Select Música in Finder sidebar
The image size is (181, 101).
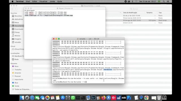[16, 36]
